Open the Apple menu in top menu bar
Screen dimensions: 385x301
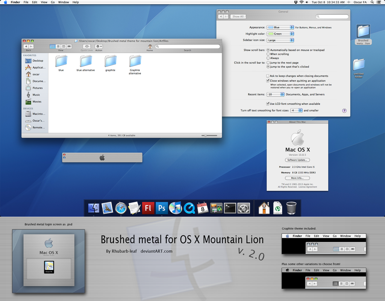click(x=5, y=2)
